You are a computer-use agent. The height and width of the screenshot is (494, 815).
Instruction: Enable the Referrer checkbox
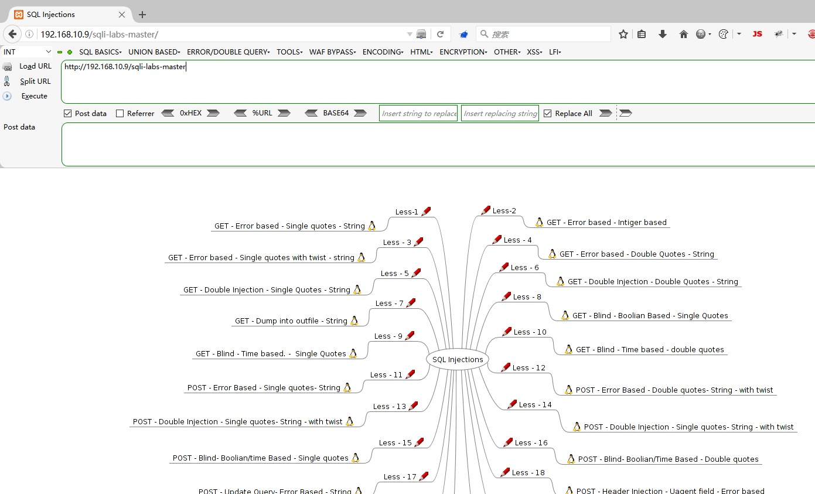pos(120,114)
